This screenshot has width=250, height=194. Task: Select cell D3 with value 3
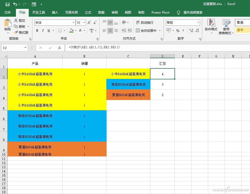162,84
